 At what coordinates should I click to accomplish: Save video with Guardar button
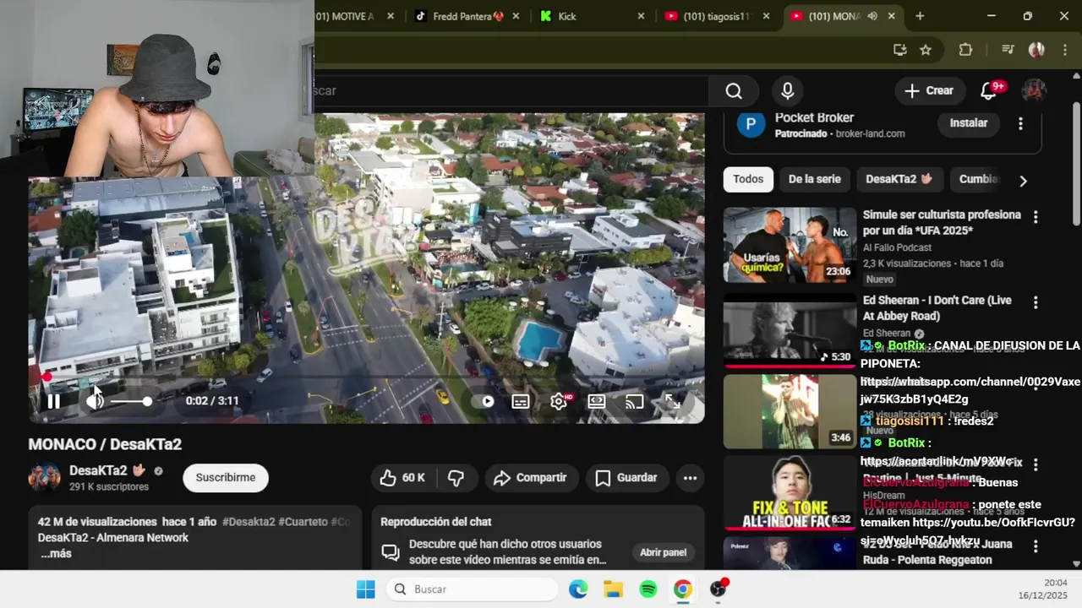click(x=626, y=478)
